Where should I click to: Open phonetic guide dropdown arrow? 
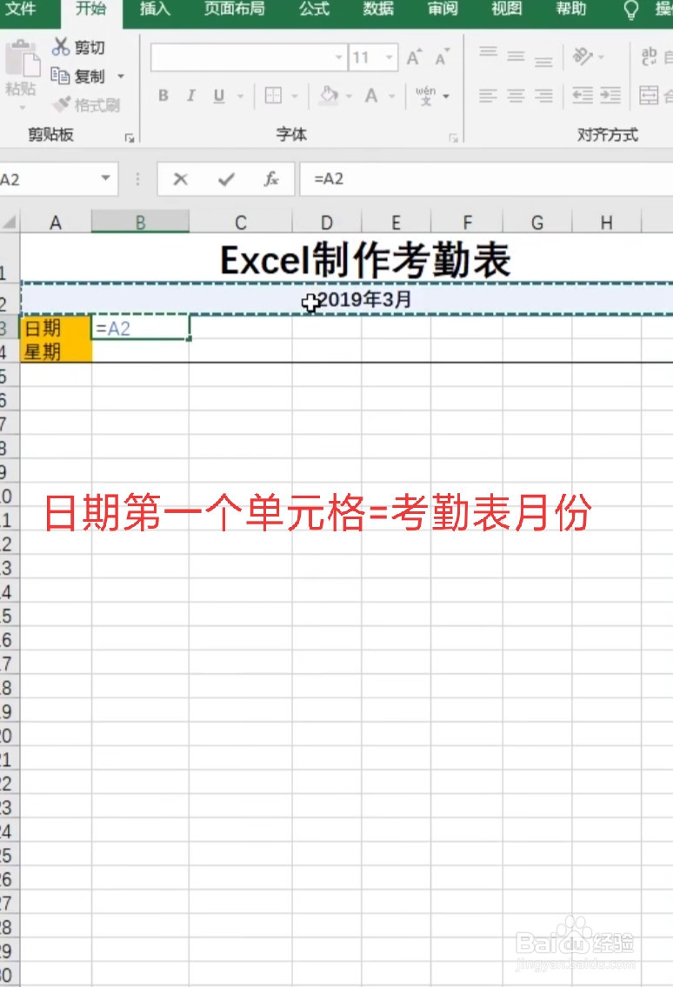coord(446,97)
